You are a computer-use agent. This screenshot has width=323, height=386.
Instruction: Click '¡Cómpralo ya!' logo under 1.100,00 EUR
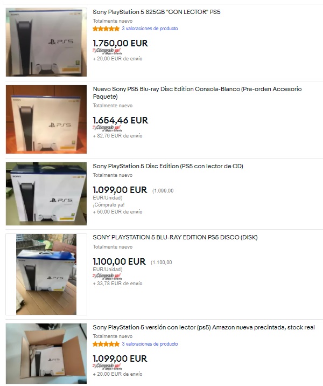pos(107,277)
